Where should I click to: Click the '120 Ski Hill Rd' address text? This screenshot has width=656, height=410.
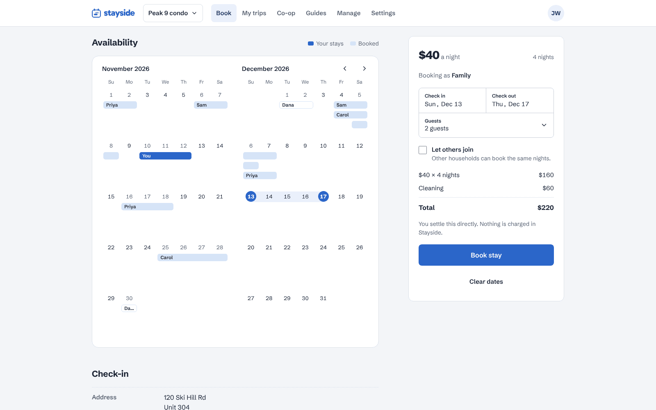click(x=185, y=398)
